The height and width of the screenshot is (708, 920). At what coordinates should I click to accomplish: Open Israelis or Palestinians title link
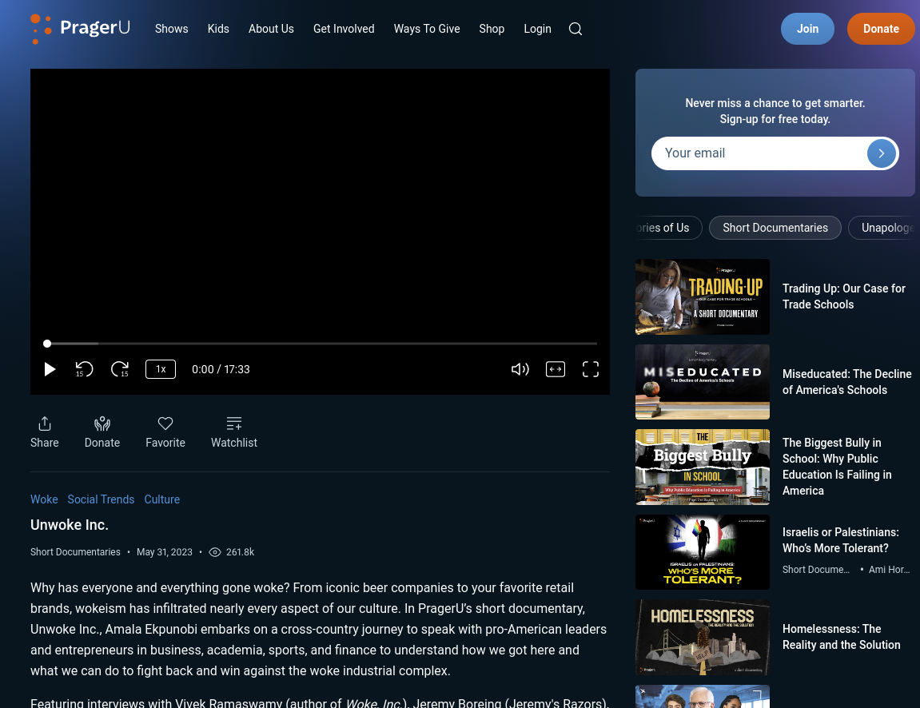pyautogui.click(x=840, y=540)
